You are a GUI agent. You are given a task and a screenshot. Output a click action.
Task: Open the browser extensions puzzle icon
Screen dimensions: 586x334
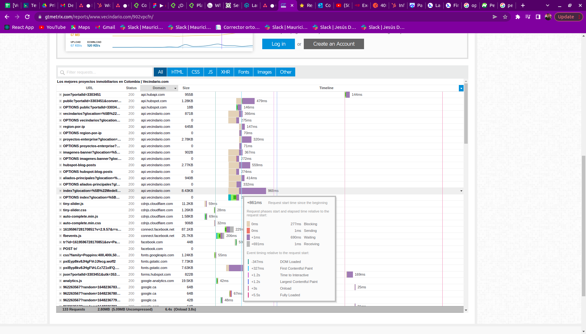coord(518,17)
